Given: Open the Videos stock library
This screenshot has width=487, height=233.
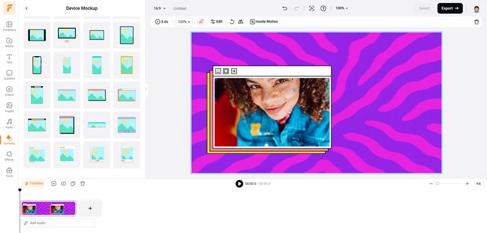Looking at the screenshot, I should (9, 91).
